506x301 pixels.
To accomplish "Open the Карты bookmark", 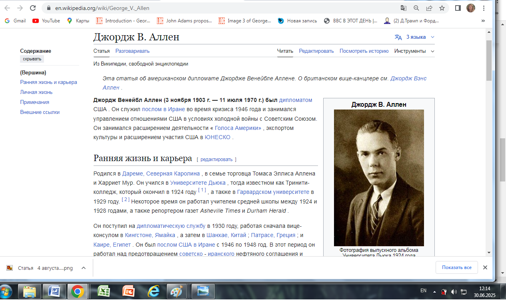I will (78, 21).
